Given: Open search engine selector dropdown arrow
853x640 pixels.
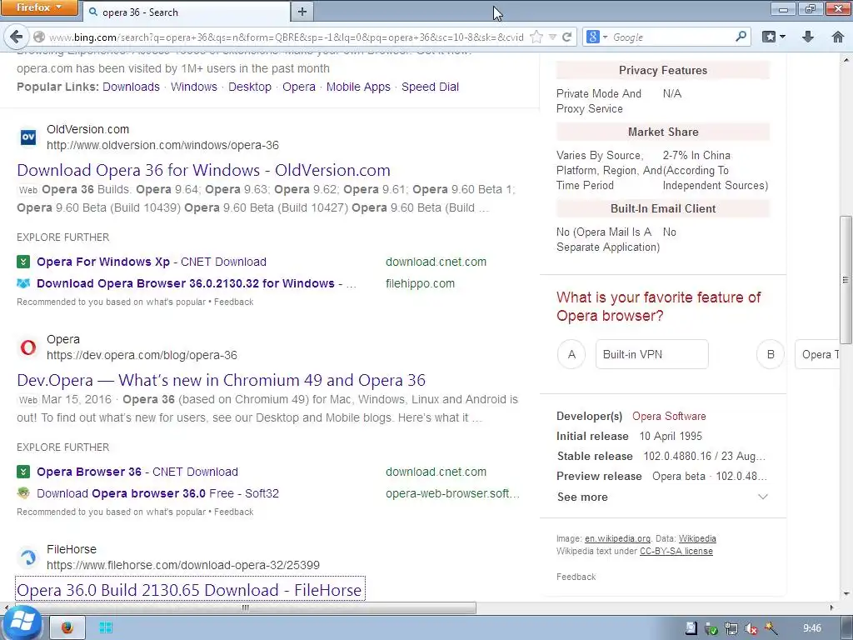Looking at the screenshot, I should point(605,37).
